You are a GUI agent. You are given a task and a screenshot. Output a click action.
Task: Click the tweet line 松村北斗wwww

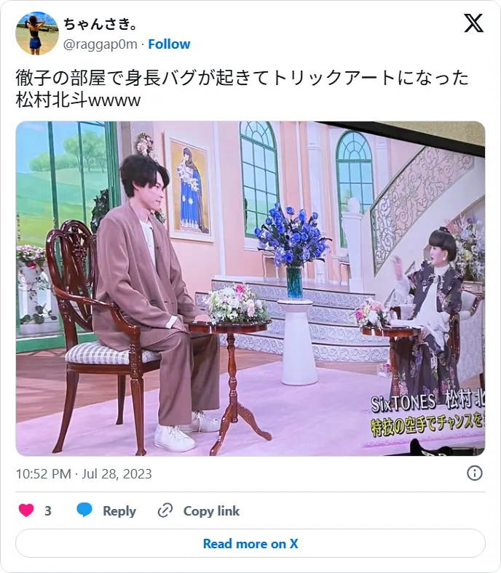pyautogui.click(x=78, y=100)
